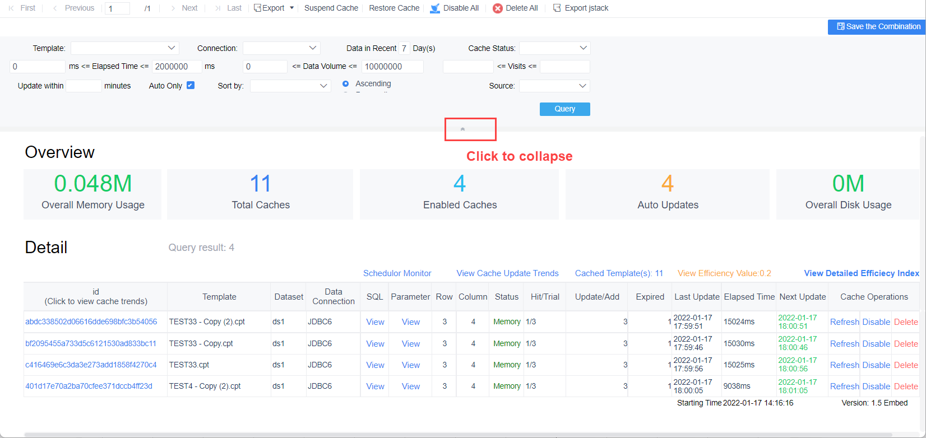Delete cache for TEST33.cpt row
This screenshot has height=438, width=926.
906,365
